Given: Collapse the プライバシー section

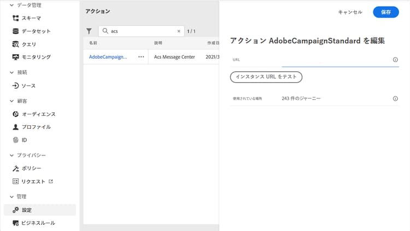Looking at the screenshot, I should point(12,155).
